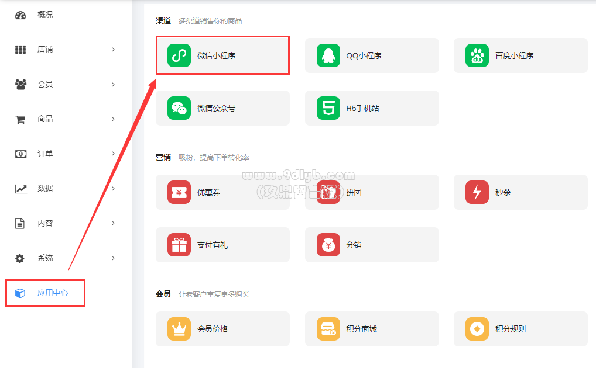Click the 拼团 red icon
The image size is (596, 368).
click(x=328, y=192)
